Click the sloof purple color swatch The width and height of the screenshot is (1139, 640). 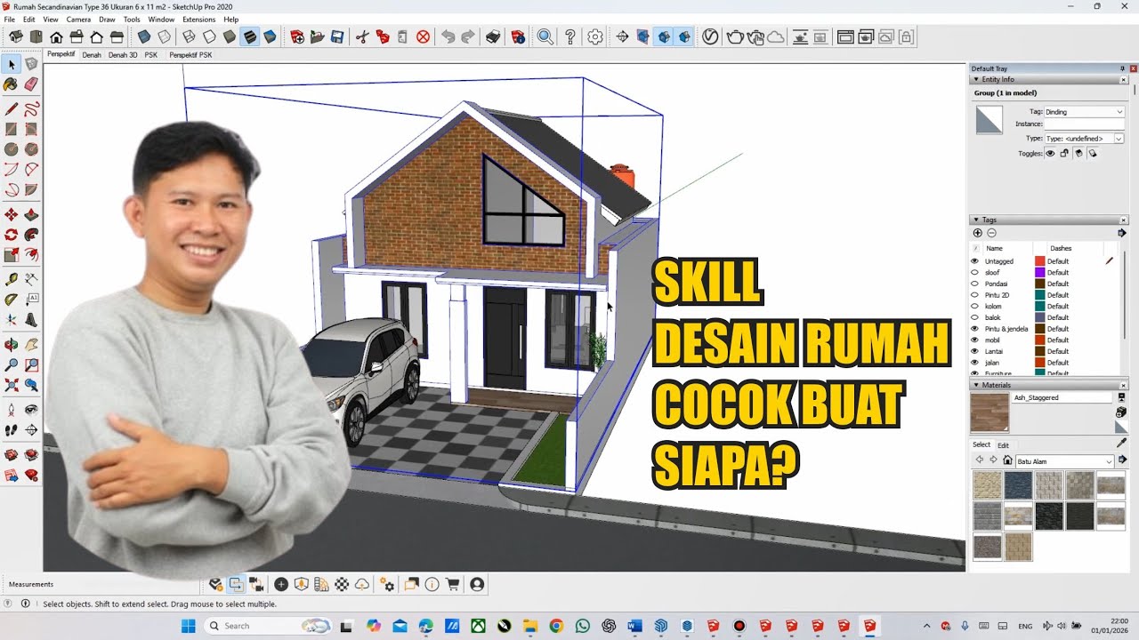pyautogui.click(x=1039, y=273)
